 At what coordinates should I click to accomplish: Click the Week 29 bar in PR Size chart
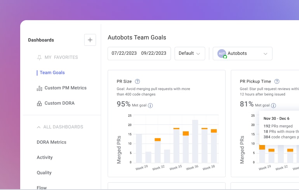pos(139,149)
